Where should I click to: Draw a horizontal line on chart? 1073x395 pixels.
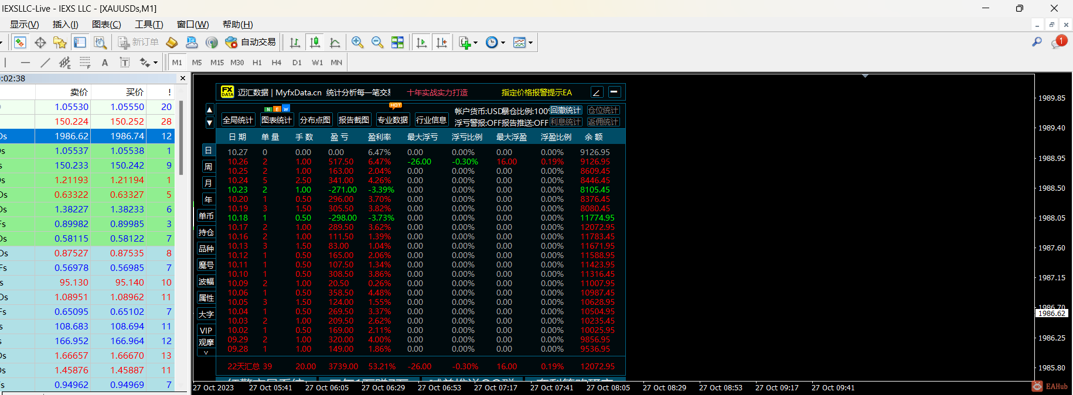[x=25, y=63]
